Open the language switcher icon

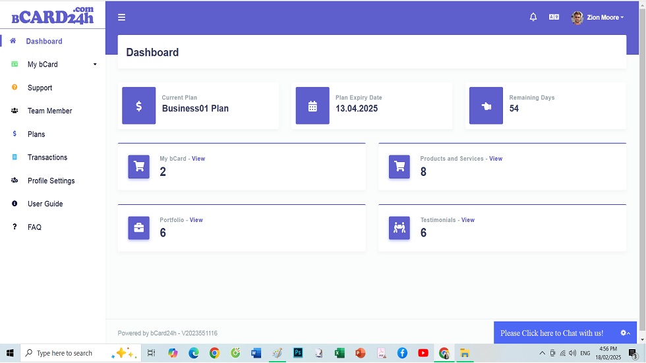[x=554, y=17]
